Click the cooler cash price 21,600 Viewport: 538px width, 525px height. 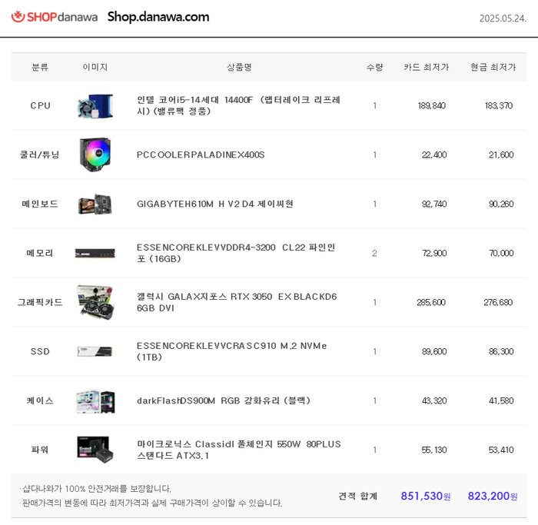[x=501, y=155]
